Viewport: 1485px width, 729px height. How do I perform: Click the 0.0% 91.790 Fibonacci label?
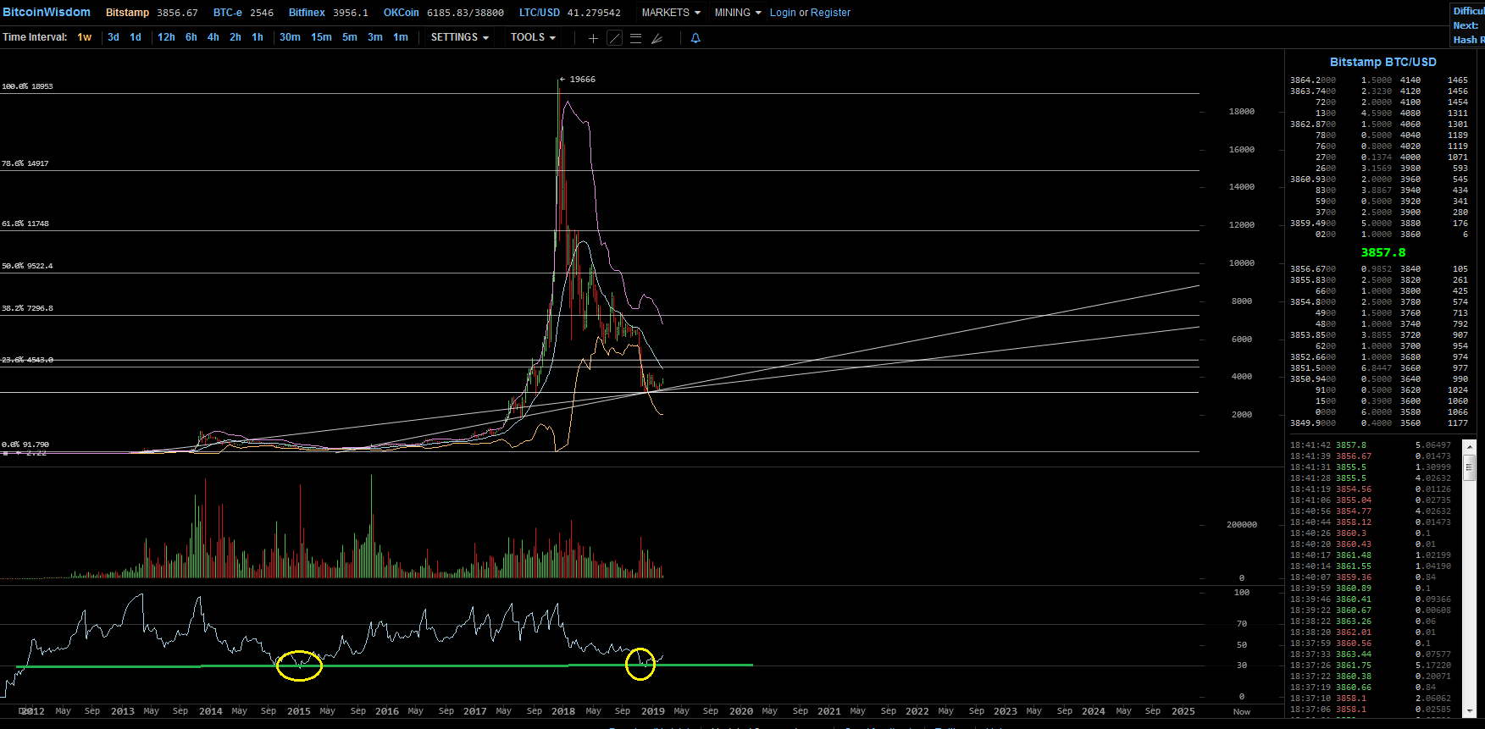point(25,445)
